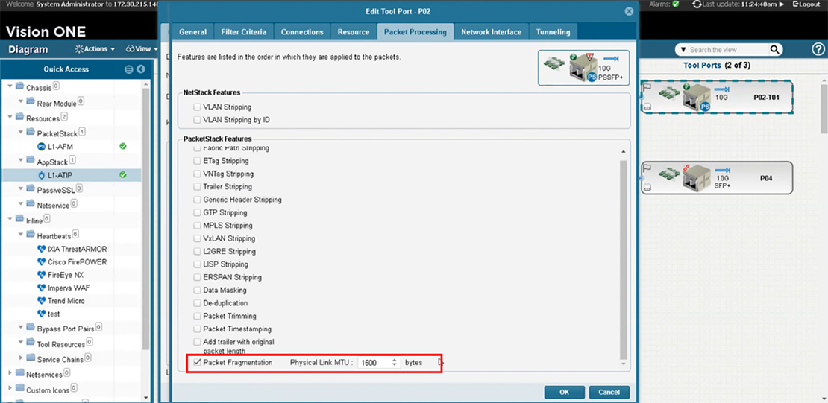Screen dimensions: 828x403
Task: Click the help question mark icon
Action: pyautogui.click(x=818, y=50)
